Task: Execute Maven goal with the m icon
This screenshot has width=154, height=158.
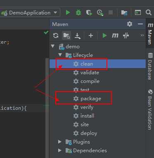Action: pyautogui.click(x=115, y=35)
